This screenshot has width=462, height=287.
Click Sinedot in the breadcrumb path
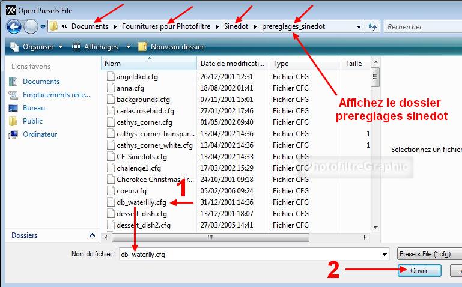pyautogui.click(x=236, y=26)
